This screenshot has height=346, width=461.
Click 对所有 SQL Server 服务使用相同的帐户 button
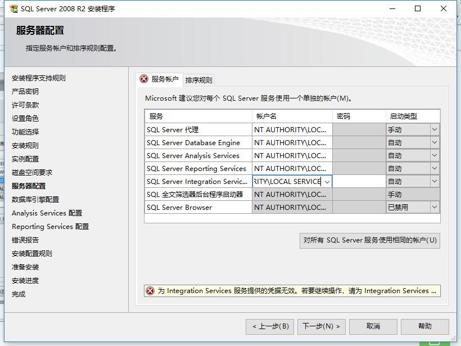pyautogui.click(x=370, y=241)
